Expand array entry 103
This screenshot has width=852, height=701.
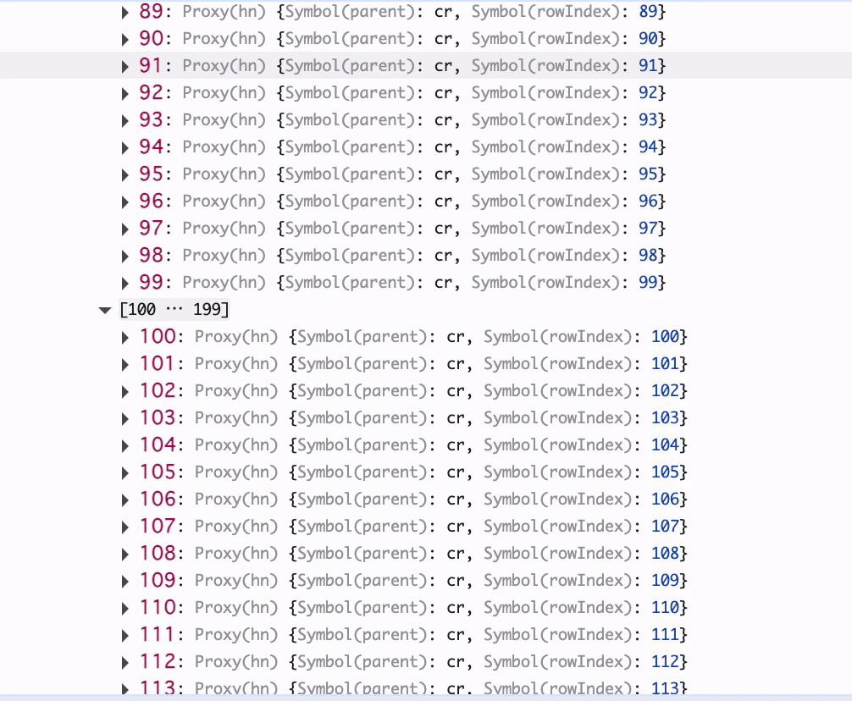[125, 419]
